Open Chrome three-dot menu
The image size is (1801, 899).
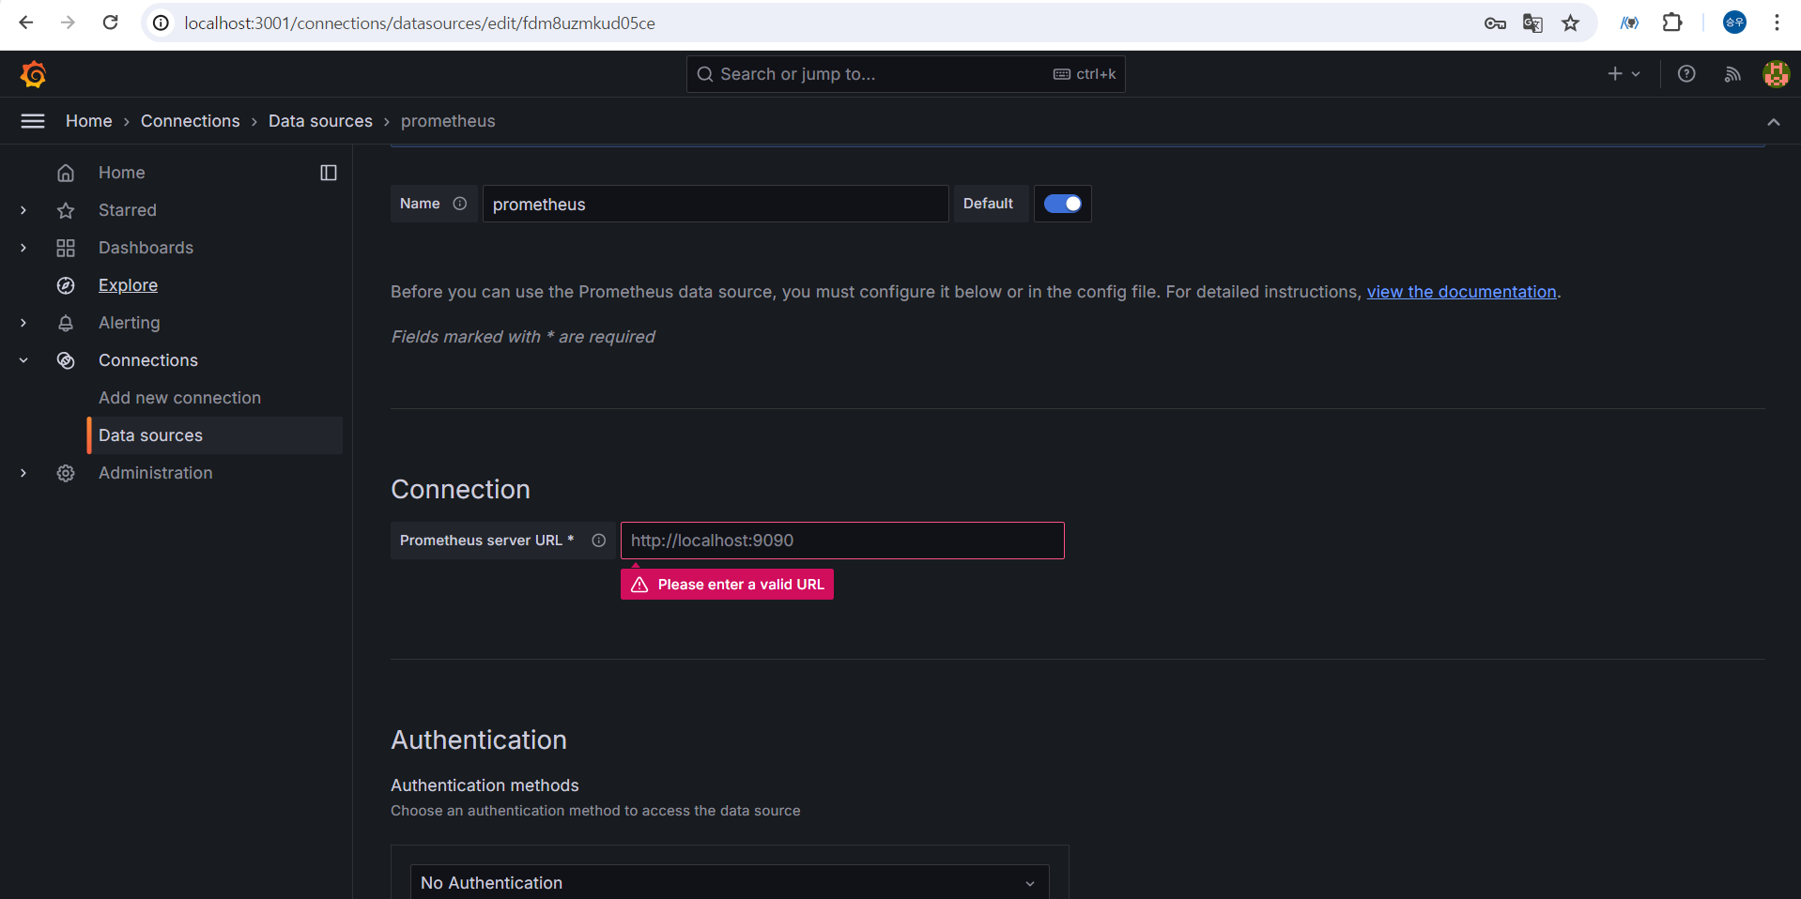[x=1777, y=23]
